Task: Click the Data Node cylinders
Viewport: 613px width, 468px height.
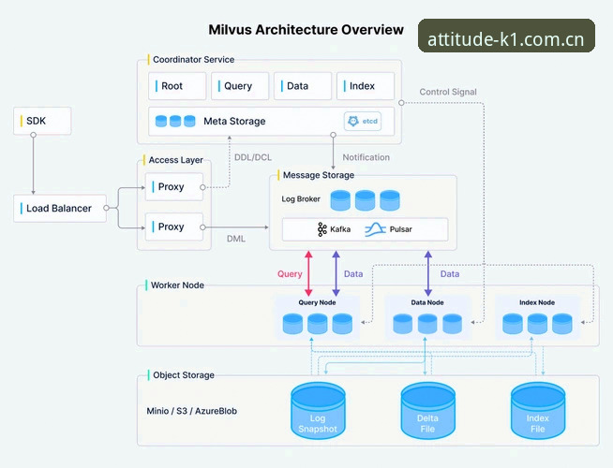Action: point(427,324)
